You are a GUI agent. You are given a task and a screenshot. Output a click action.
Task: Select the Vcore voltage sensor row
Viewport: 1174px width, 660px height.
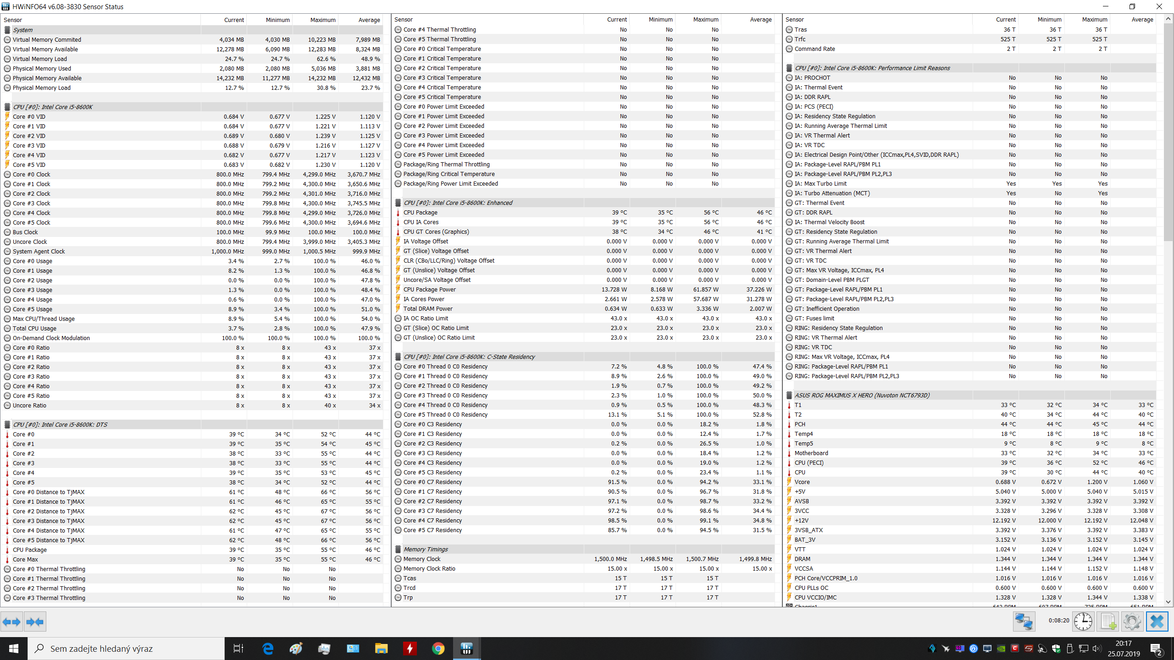(x=802, y=482)
